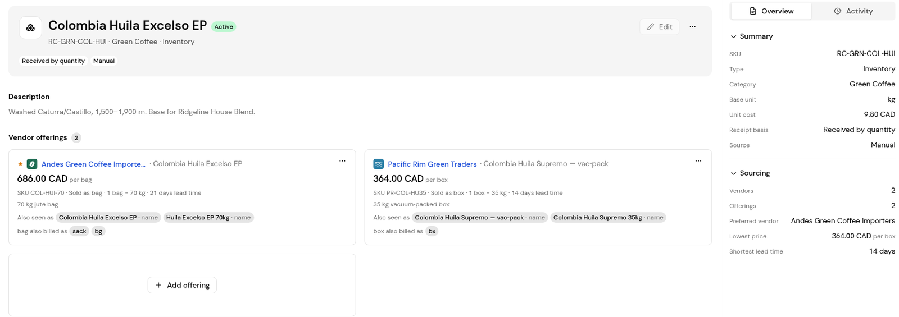Viewport: 899px width, 317px height.
Task: Click the SKU value RC-GRN-COL-HUI in Summary
Action: pos(866,54)
